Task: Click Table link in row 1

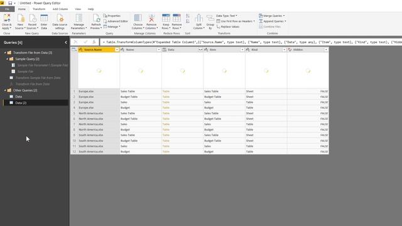Action: tap(166, 91)
